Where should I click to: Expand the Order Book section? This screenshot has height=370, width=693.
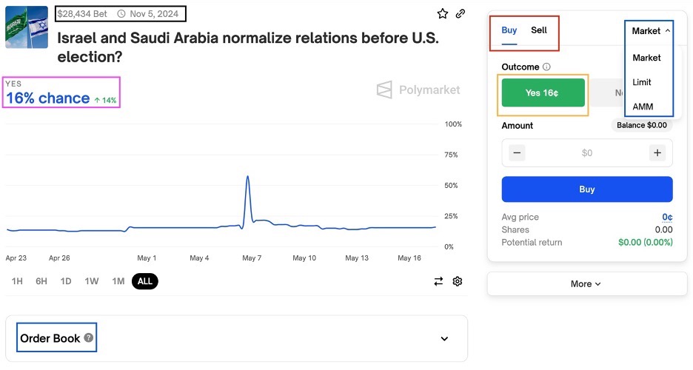tap(444, 339)
